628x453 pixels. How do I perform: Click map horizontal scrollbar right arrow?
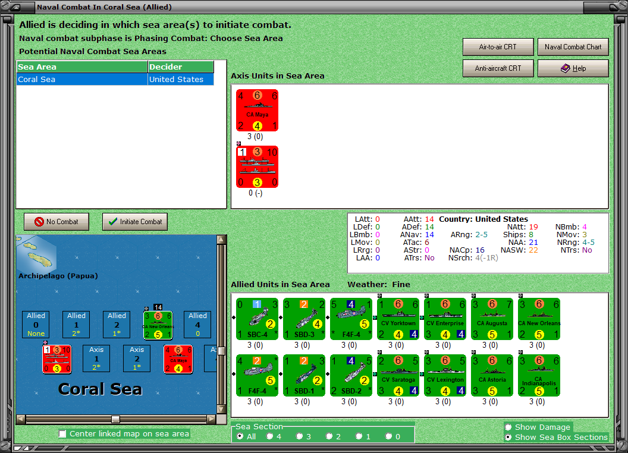[211, 419]
